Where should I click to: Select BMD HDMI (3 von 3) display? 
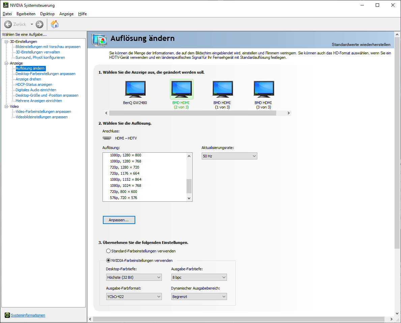tap(263, 90)
